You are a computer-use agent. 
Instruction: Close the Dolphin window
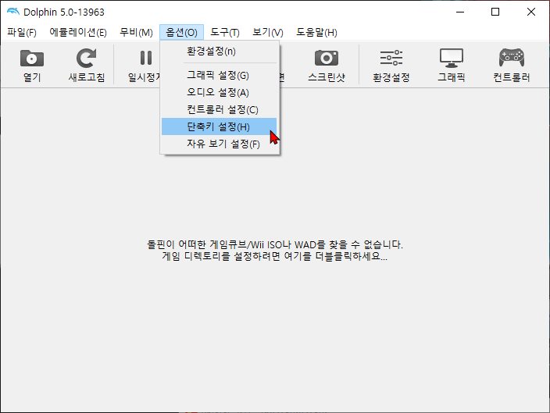tap(531, 12)
